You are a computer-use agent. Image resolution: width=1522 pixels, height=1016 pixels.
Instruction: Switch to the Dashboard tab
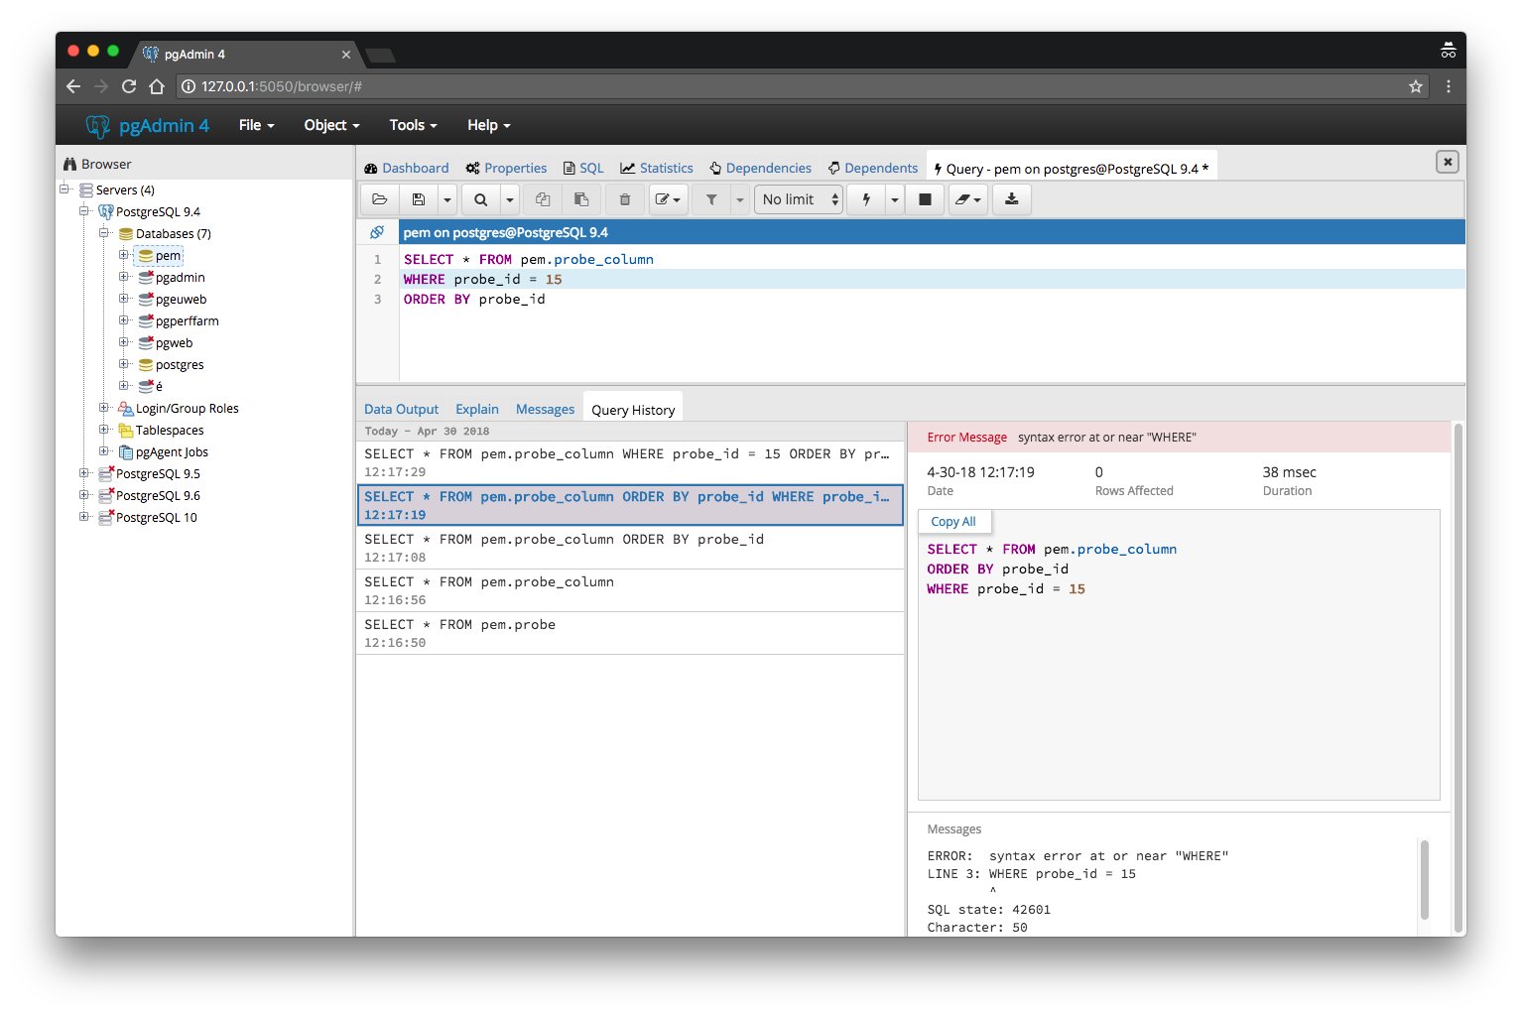click(x=407, y=168)
